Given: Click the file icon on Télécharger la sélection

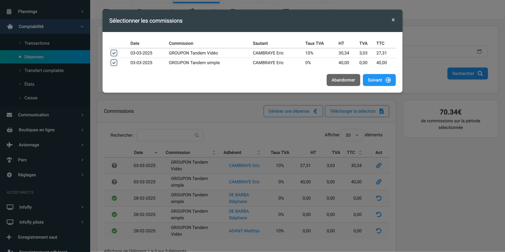Looking at the screenshot, I should coord(382,111).
